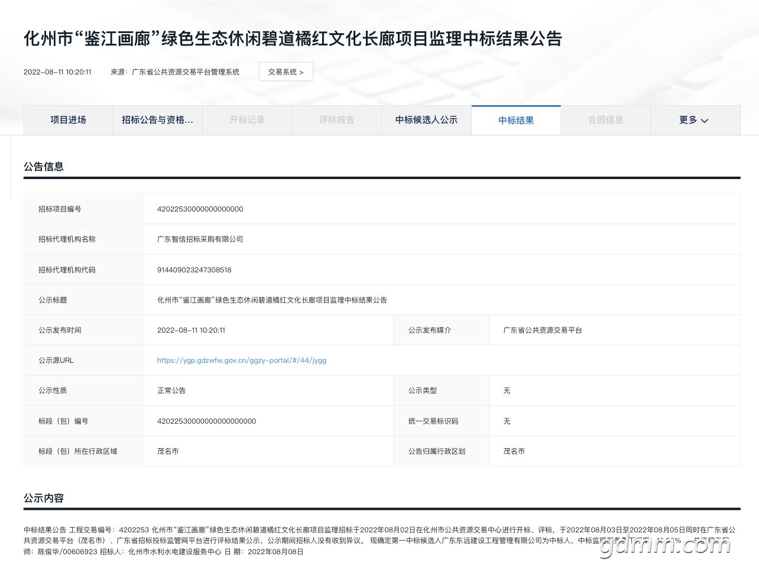Viewport: 759px width, 582px height.
Task: Select the 开标记录 tab
Action: coord(247,120)
